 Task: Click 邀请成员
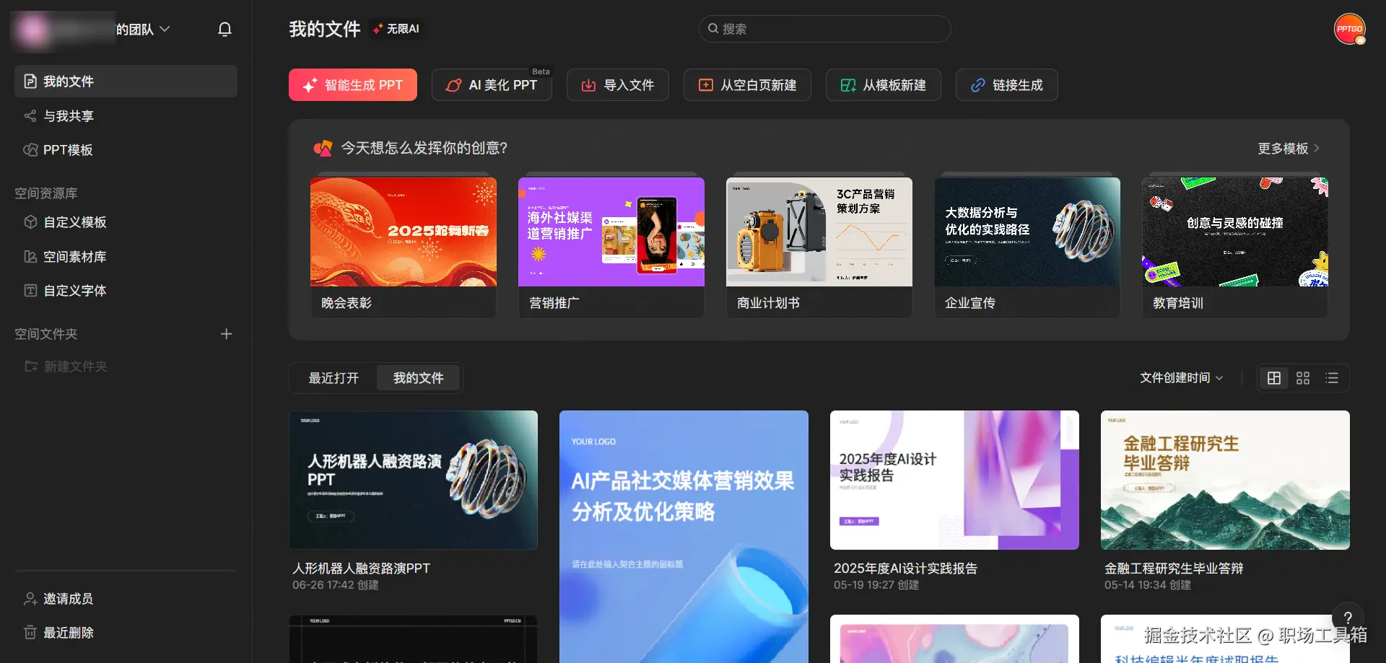click(58, 599)
